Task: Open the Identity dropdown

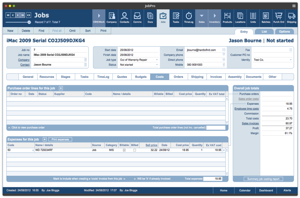Action: (291, 60)
